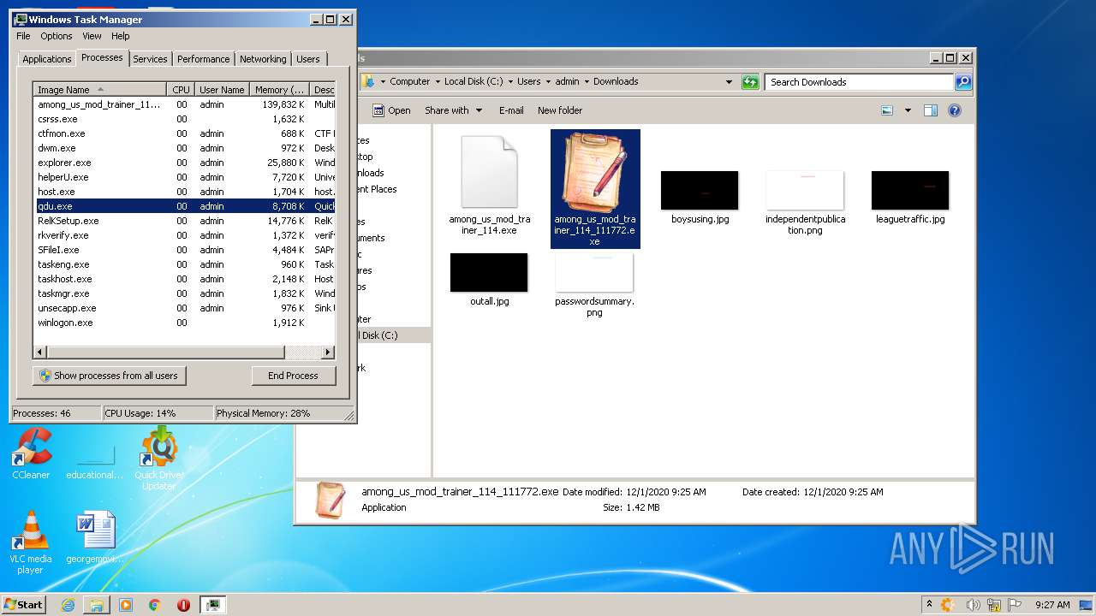Select among_us_mod_trainer_114_111772.exe clipboard icon
1096x616 pixels.
coord(595,172)
